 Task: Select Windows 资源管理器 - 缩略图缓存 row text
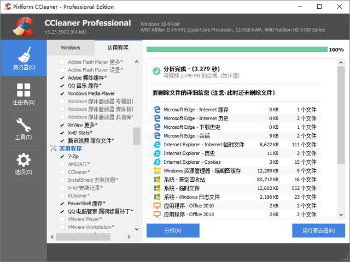(202, 171)
